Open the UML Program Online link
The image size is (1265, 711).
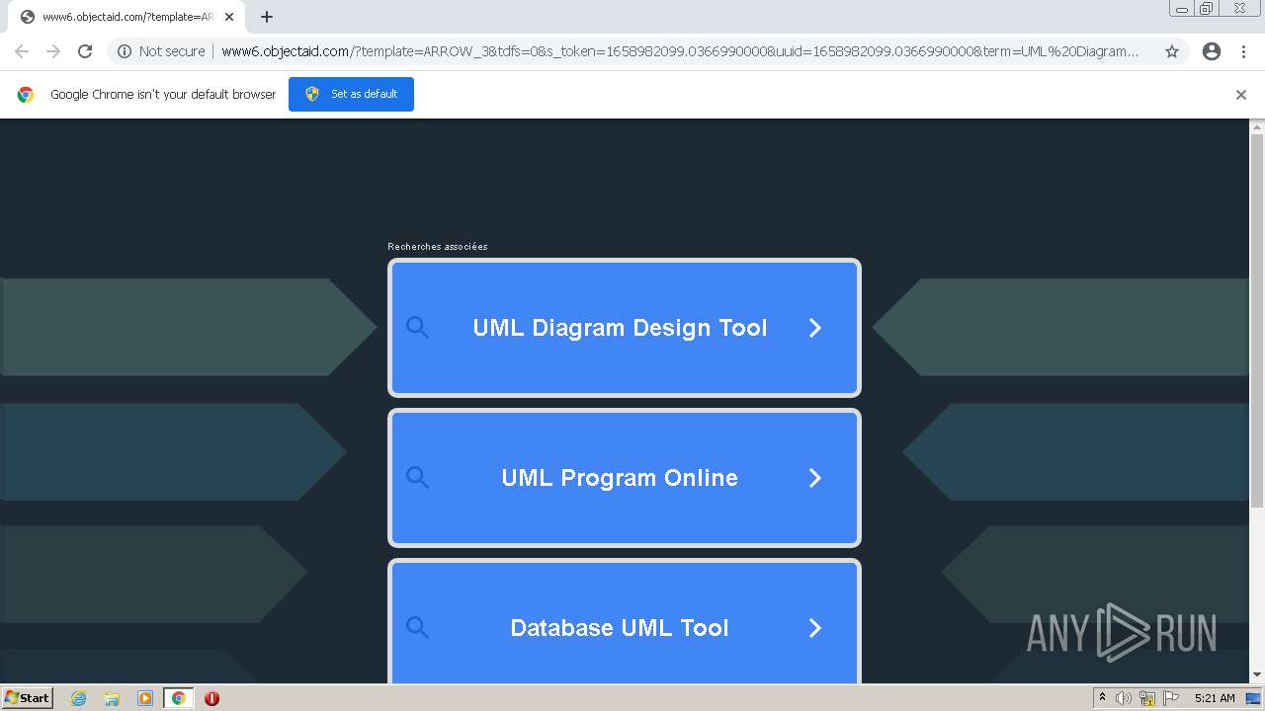[x=625, y=478]
